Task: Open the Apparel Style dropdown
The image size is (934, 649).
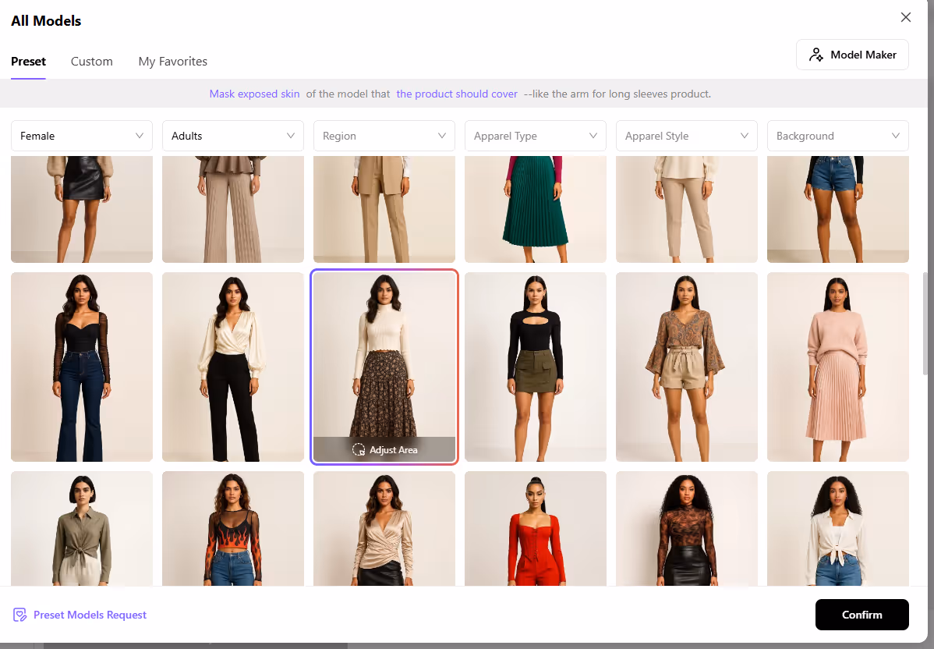Action: (687, 136)
